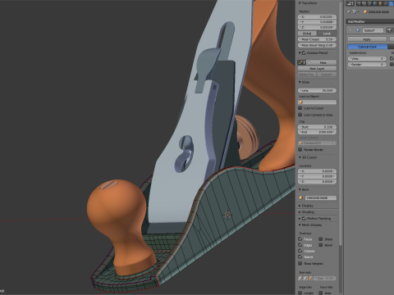Click the Subsurf modifier name field
The image size is (394, 295).
[x=373, y=30]
